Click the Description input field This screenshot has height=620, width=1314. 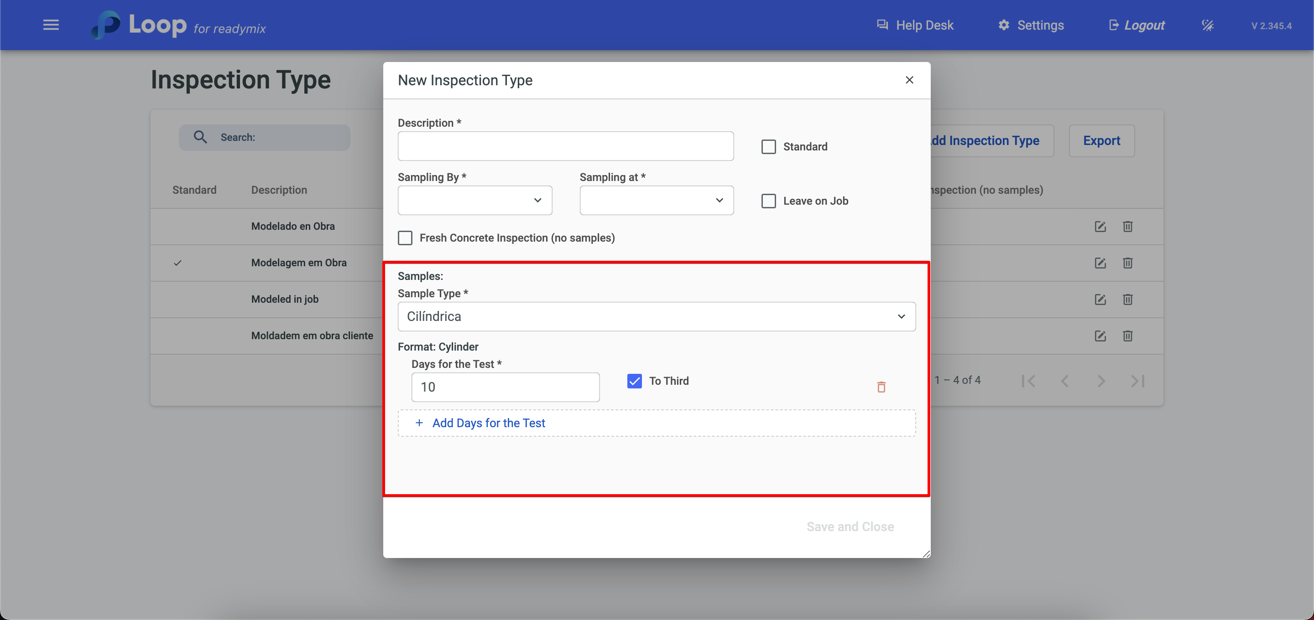[x=565, y=146]
